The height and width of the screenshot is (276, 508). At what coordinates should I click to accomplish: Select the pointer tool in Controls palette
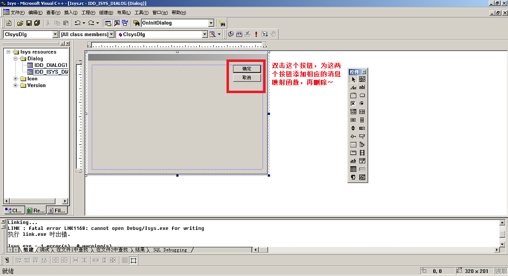pos(353,79)
